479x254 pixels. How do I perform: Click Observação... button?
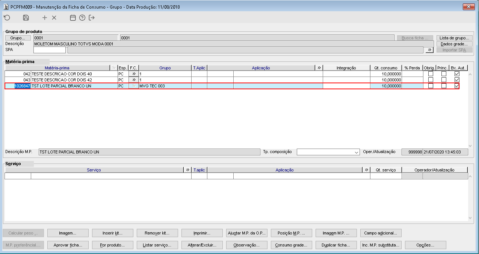(x=246, y=245)
